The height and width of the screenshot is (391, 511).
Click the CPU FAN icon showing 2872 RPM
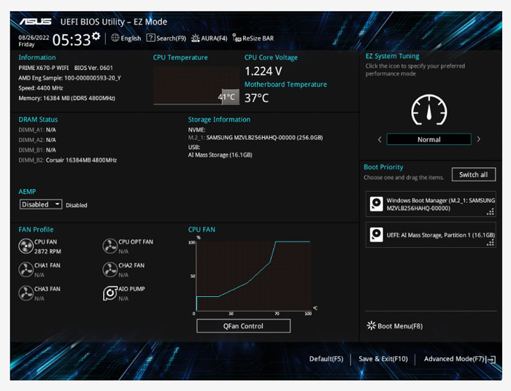[x=26, y=247]
